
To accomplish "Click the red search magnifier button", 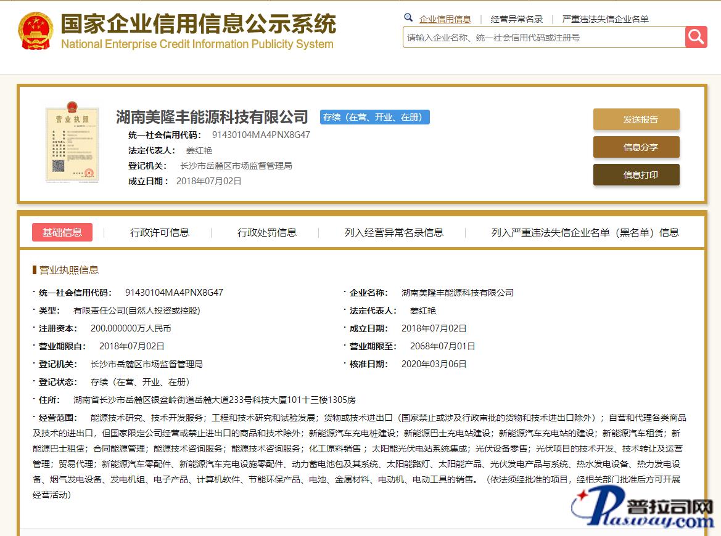I will tap(696, 37).
